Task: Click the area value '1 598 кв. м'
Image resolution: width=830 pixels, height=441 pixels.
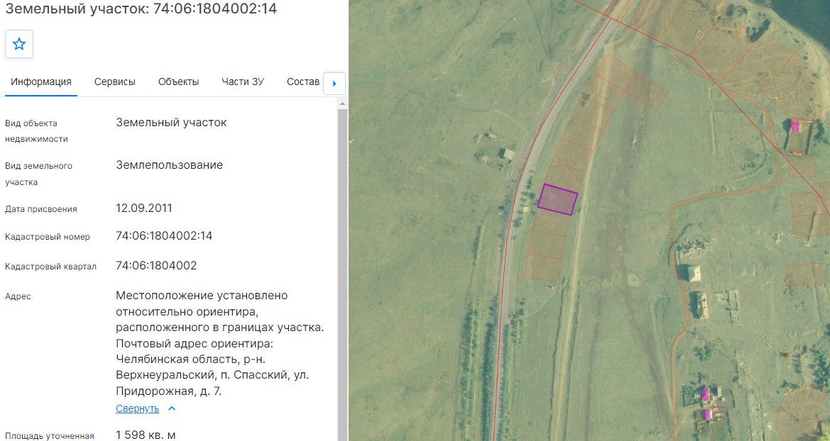Action: click(x=146, y=435)
